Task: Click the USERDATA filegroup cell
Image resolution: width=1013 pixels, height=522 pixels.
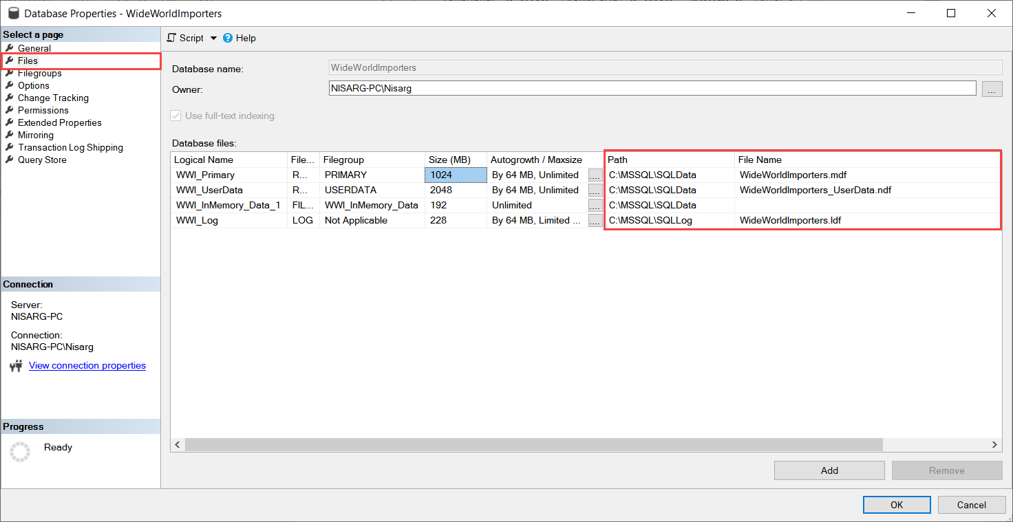Action: coord(372,190)
